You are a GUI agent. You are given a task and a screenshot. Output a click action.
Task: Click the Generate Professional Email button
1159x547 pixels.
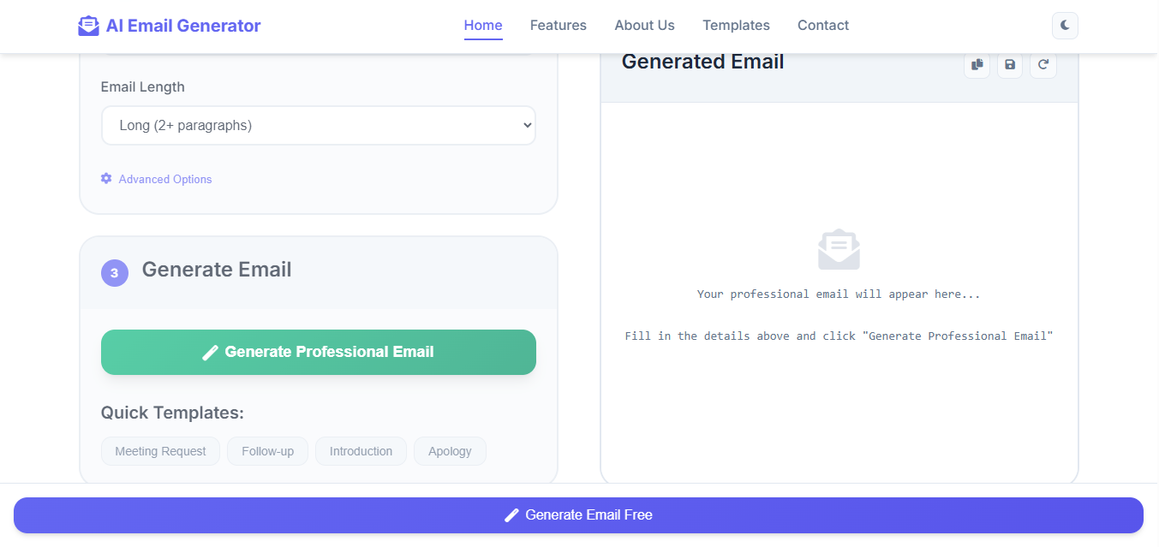pyautogui.click(x=319, y=352)
